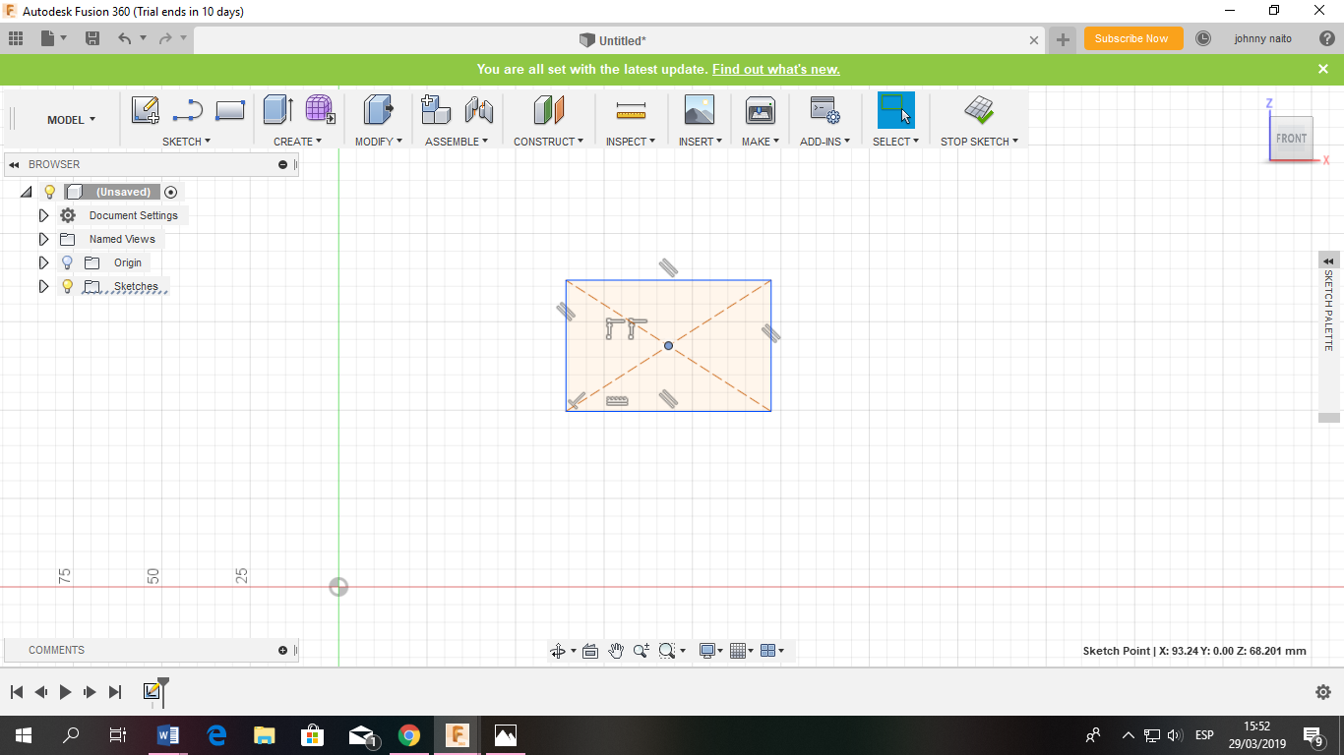Expand the Sketches node
Image resolution: width=1344 pixels, height=755 pixels.
pyautogui.click(x=43, y=286)
